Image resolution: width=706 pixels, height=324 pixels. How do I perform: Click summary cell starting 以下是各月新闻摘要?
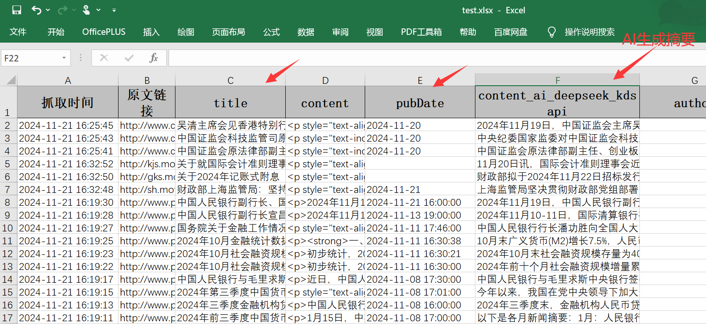pos(557,318)
